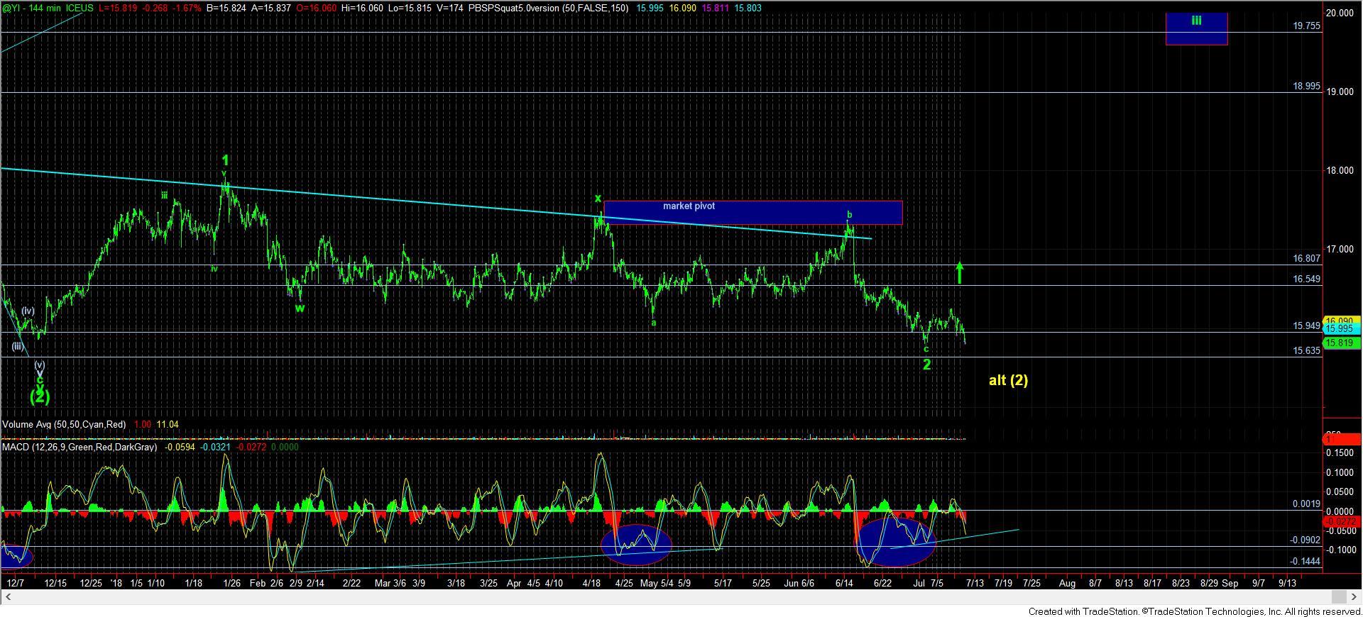
Task: Click the 16.807 level label
Action: [1306, 259]
